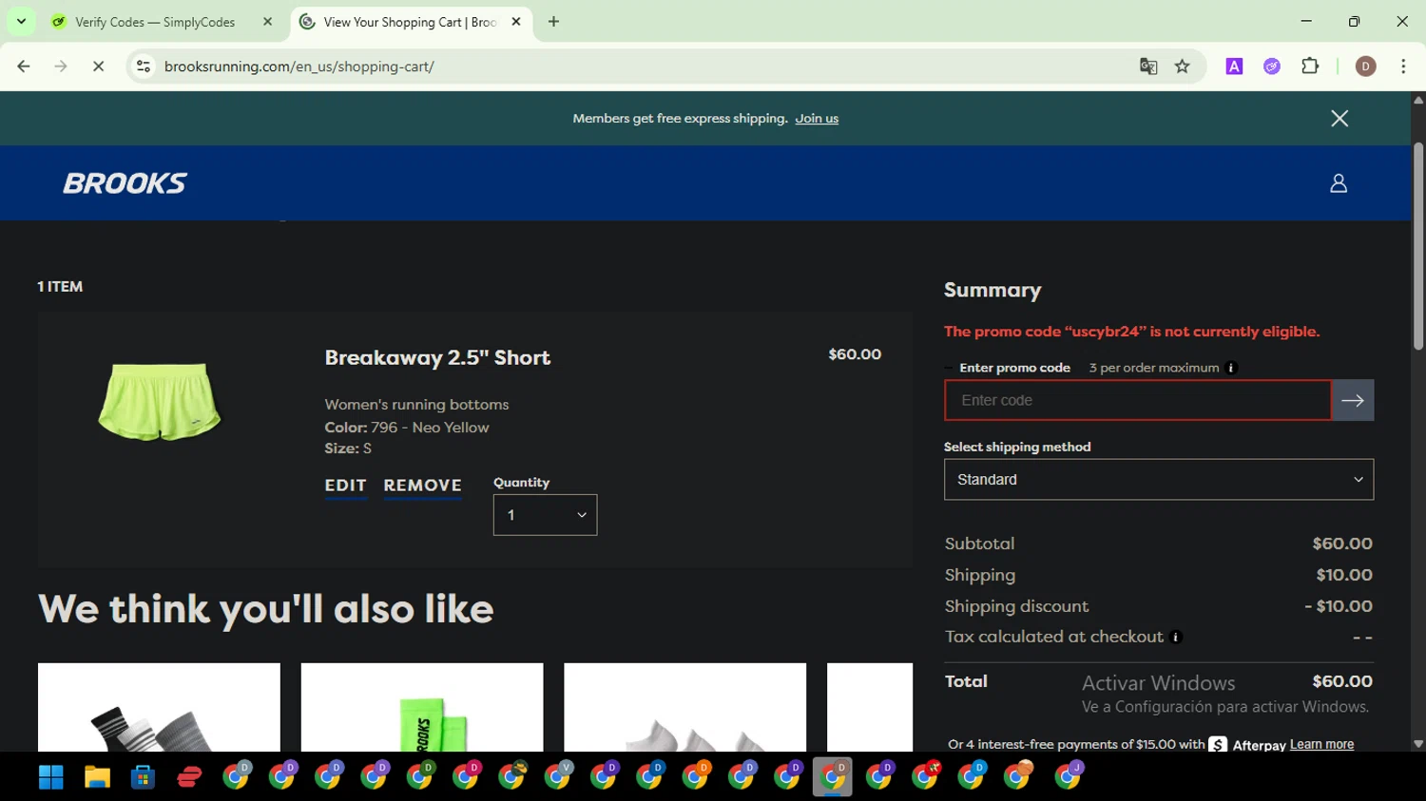Click the tax calculated info icon
Screen dimensions: 1426x801
pos(1176,638)
